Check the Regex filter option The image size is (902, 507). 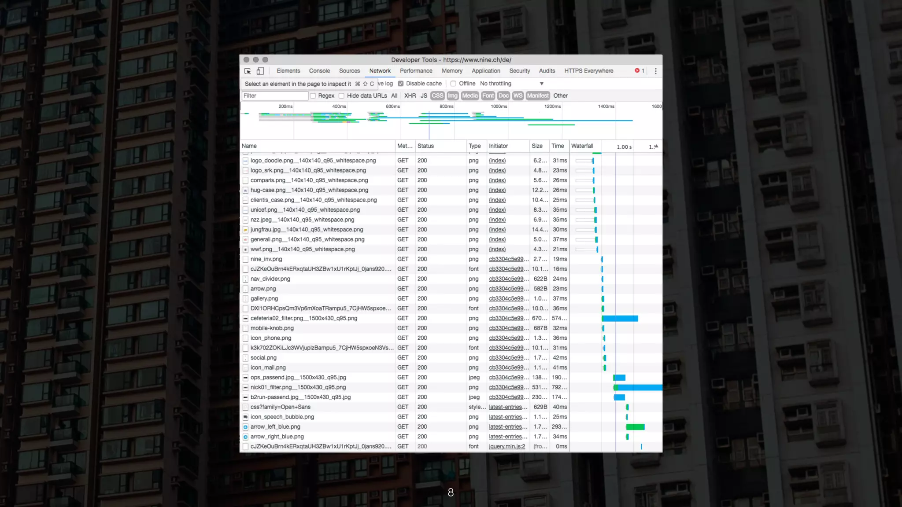tap(313, 96)
